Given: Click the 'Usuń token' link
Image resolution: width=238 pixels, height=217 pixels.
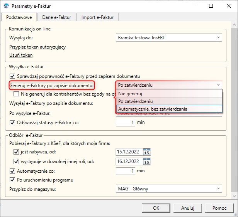Looking at the screenshot, I should coord(21,55).
